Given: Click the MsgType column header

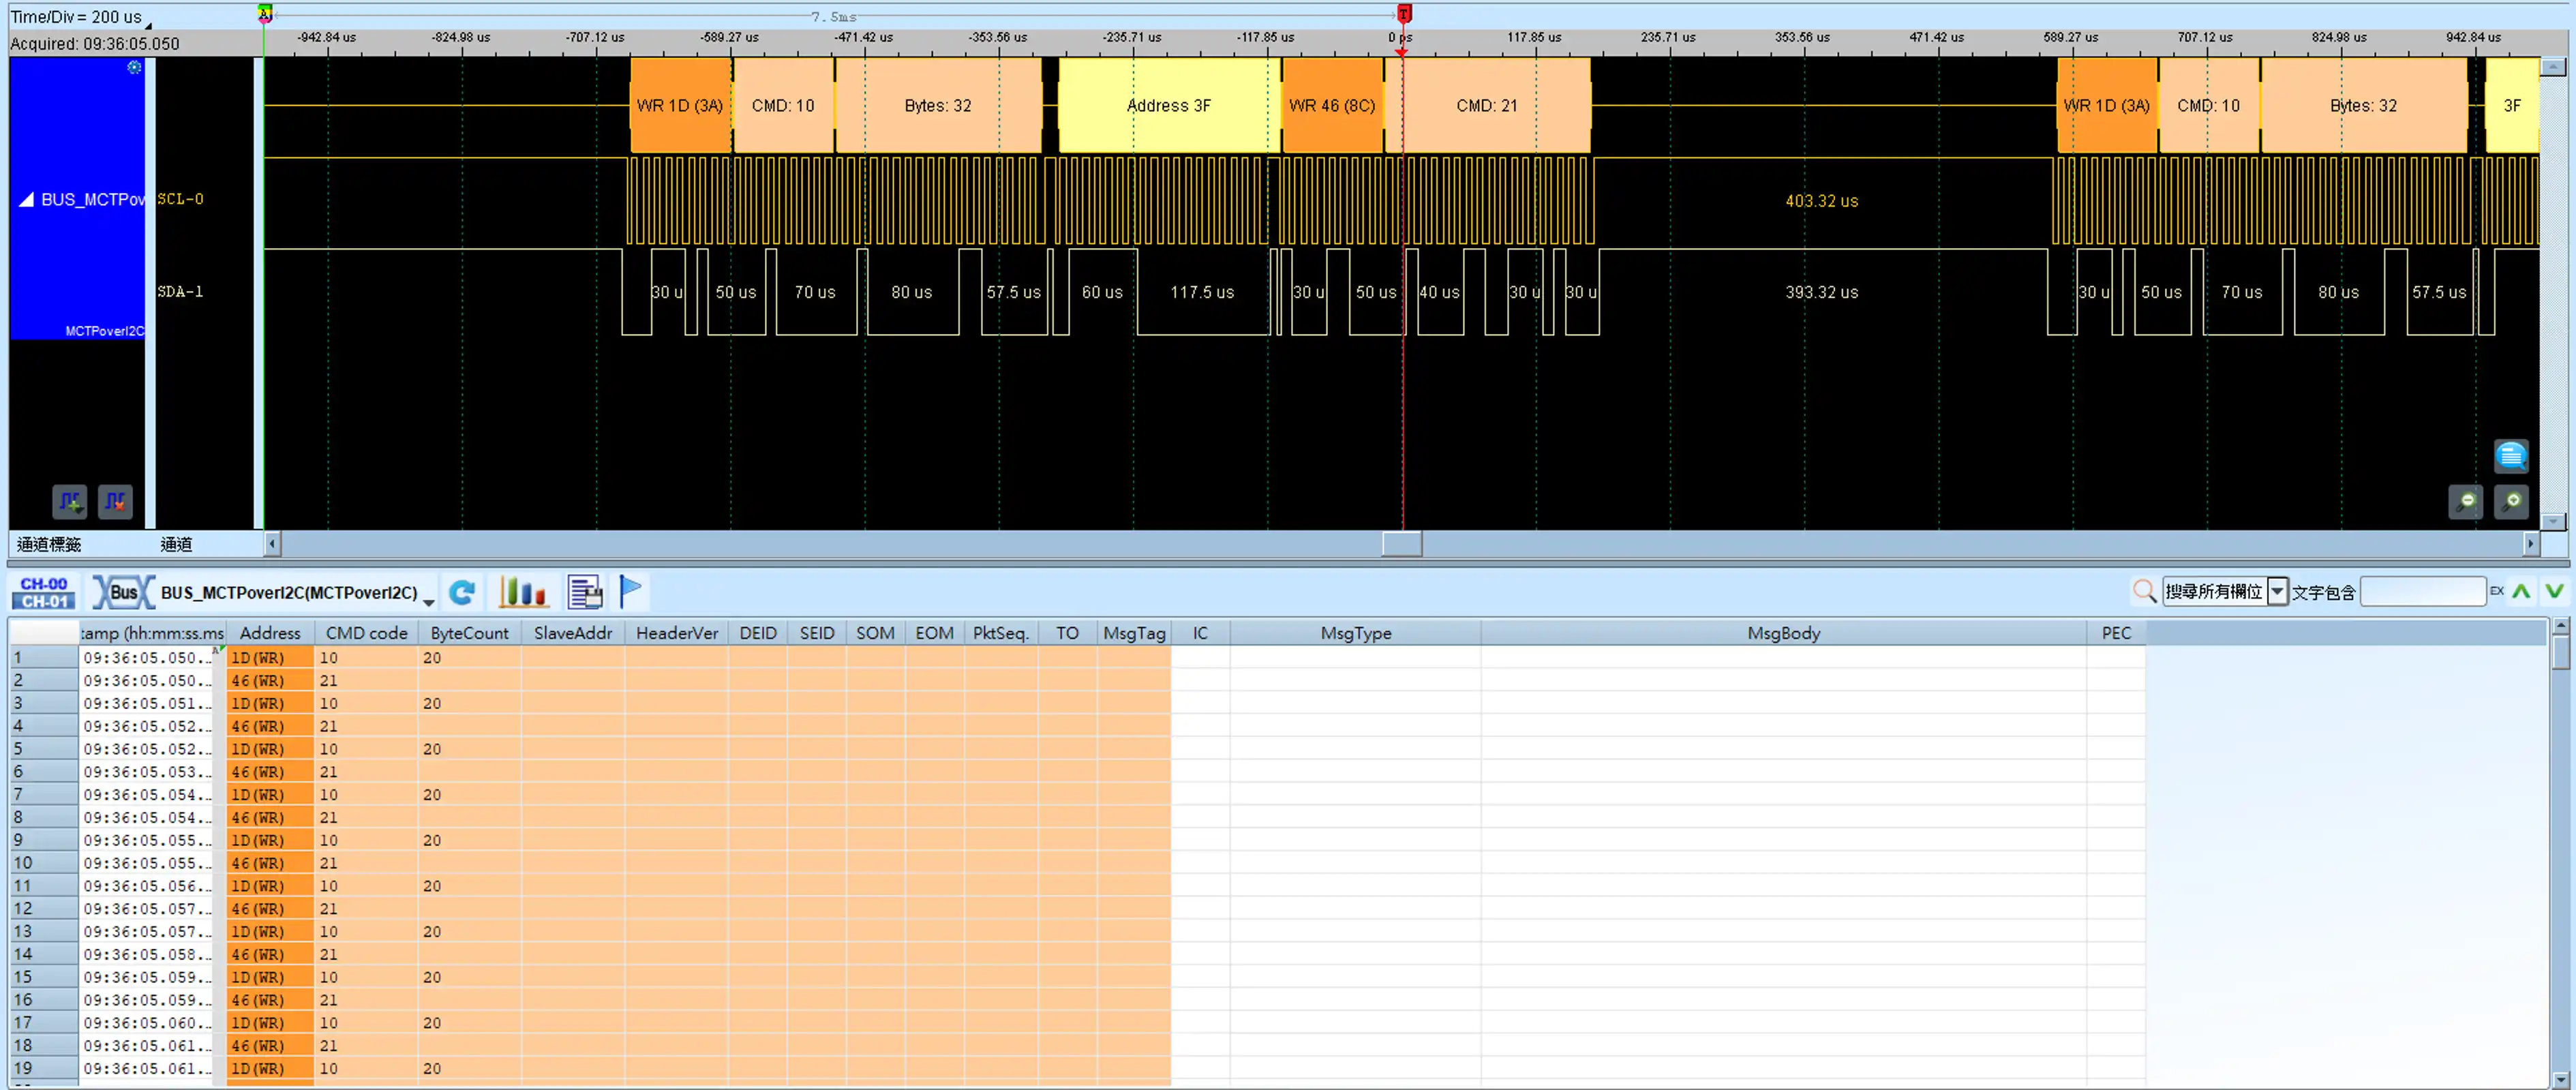Looking at the screenshot, I should pos(1355,633).
